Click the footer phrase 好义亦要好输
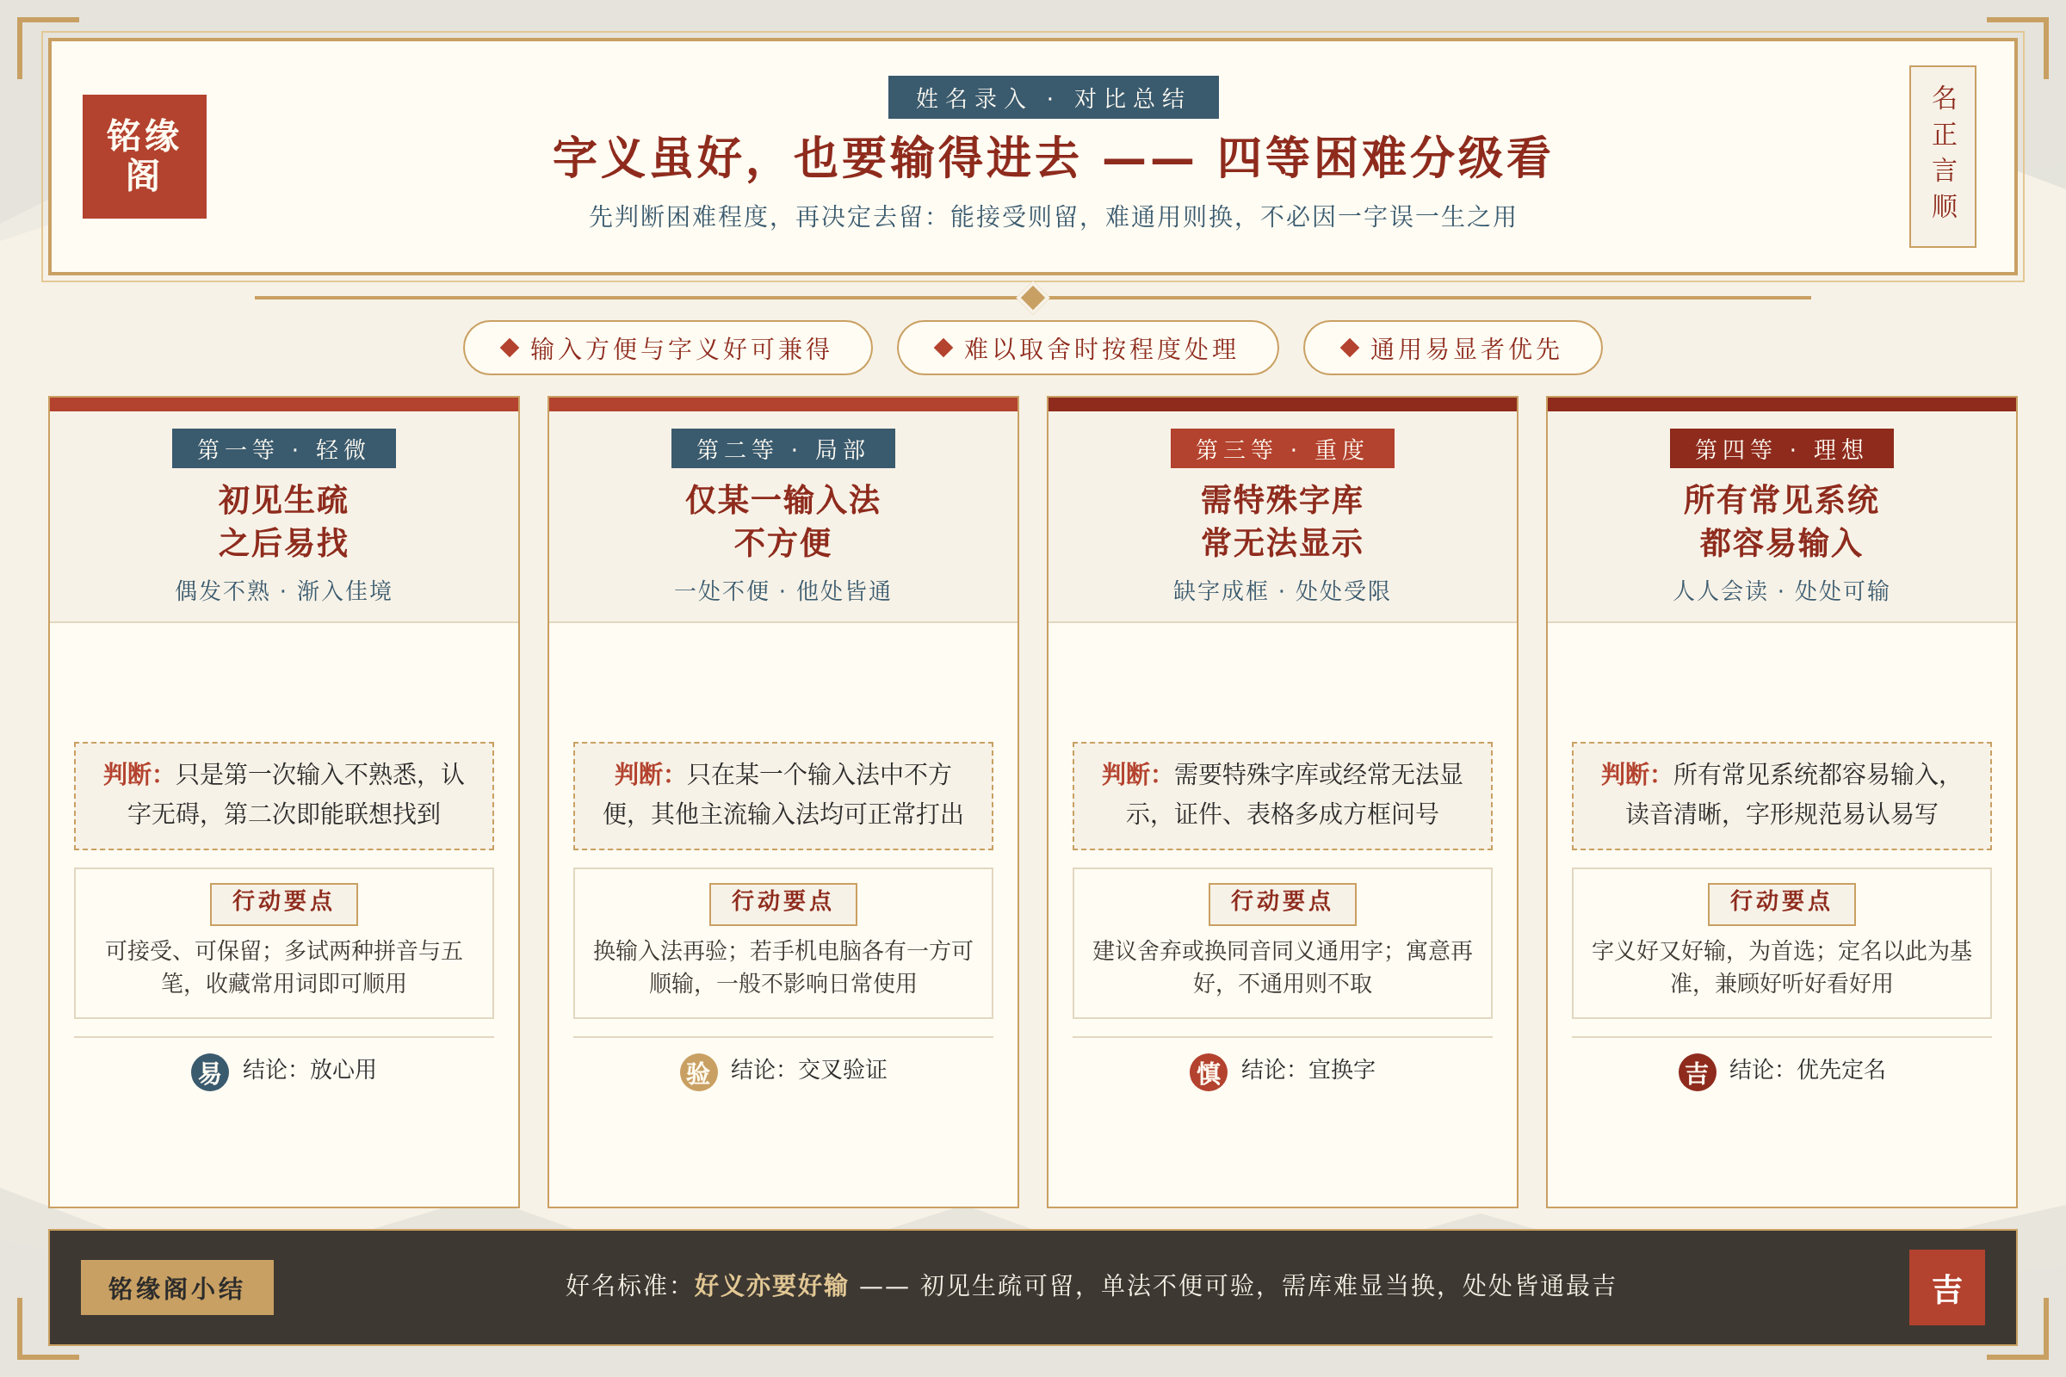 click(771, 1286)
